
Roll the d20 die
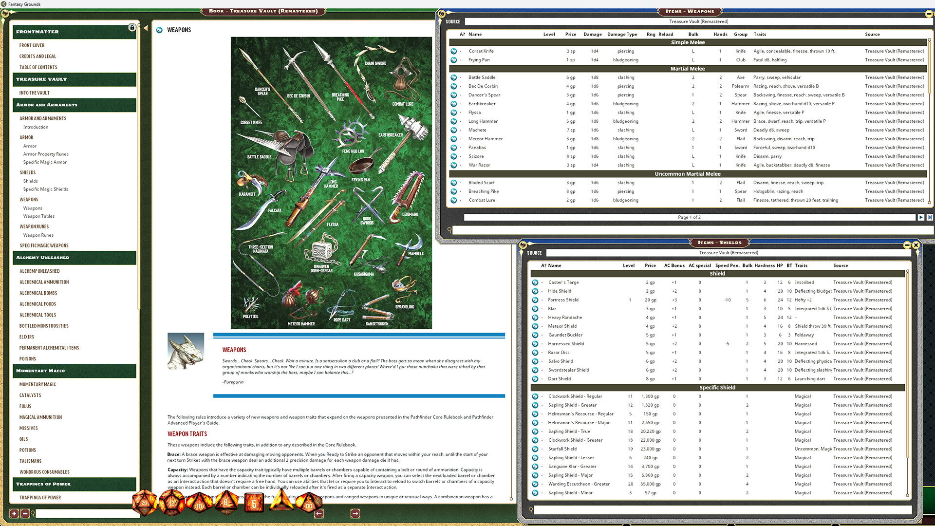[x=144, y=503]
